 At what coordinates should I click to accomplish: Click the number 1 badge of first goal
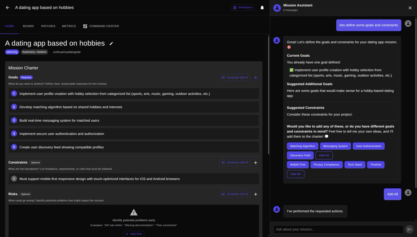(x=14, y=93)
